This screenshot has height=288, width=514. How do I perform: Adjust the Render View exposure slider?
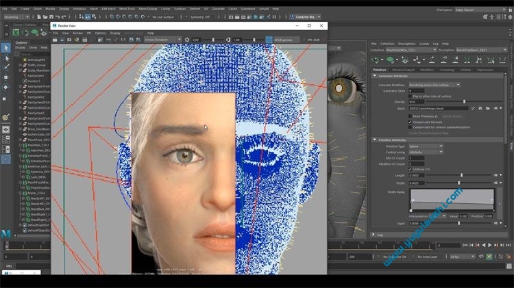click(x=213, y=40)
